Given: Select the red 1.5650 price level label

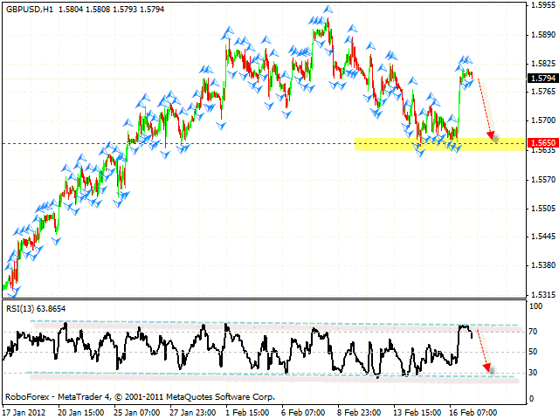Looking at the screenshot, I should (539, 141).
